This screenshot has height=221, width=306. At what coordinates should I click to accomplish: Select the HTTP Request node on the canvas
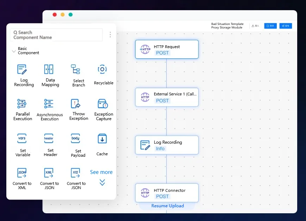[167, 49]
